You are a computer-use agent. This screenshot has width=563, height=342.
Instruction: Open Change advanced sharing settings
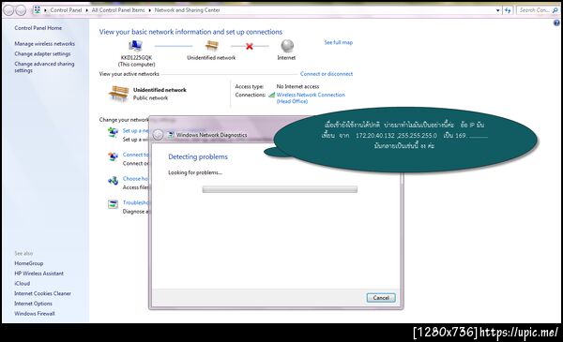(x=44, y=67)
